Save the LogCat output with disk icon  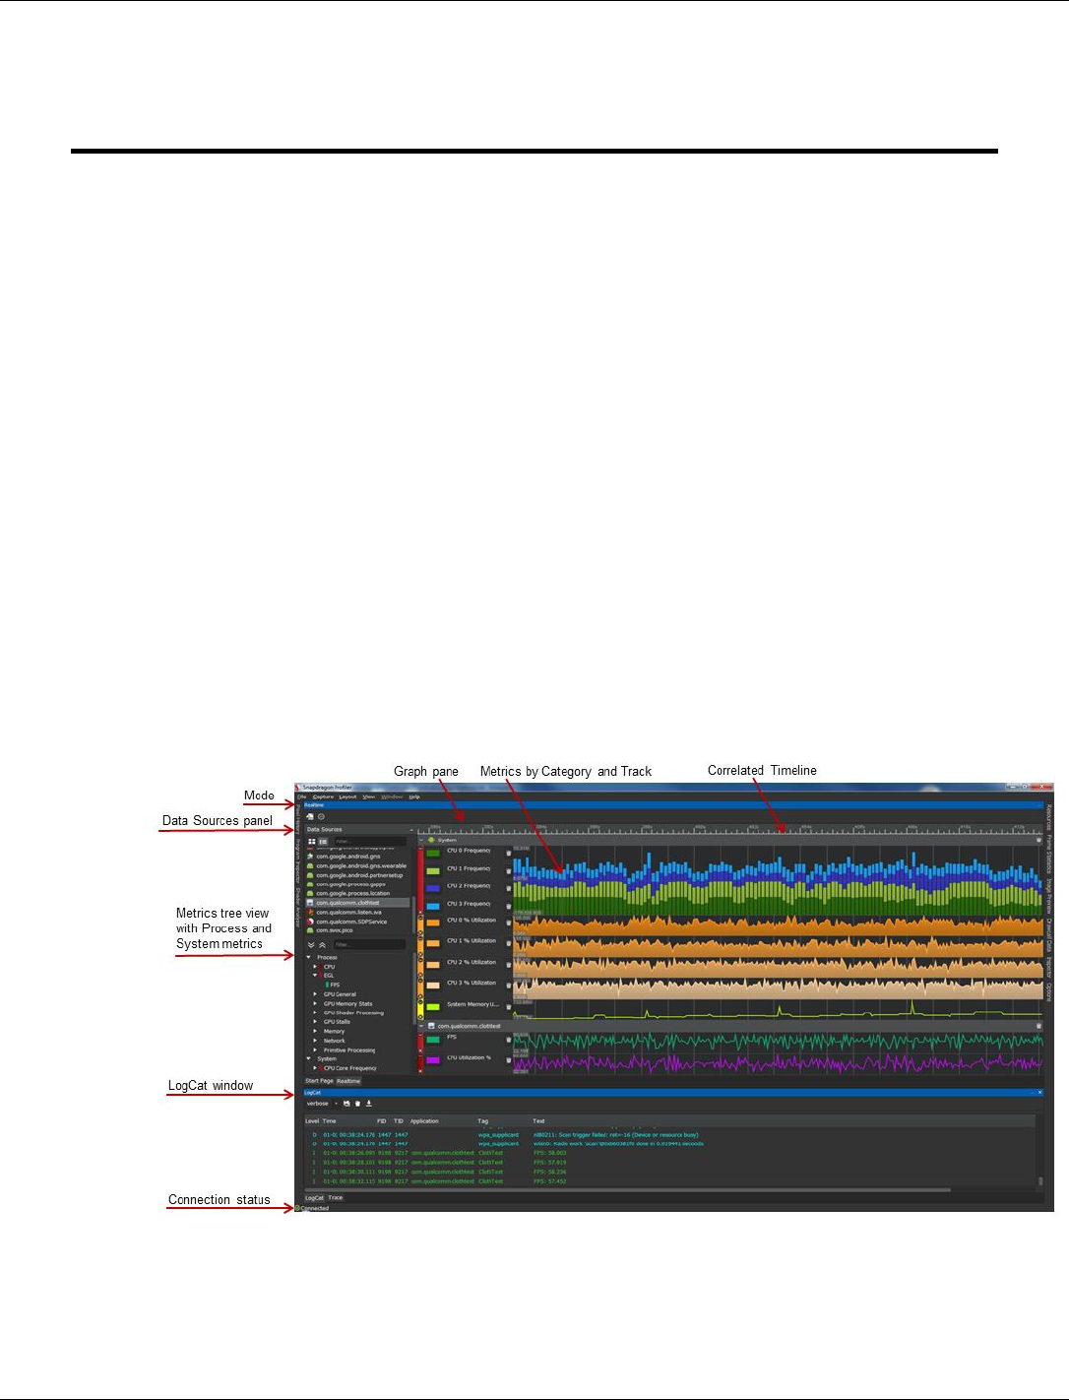pos(346,1104)
